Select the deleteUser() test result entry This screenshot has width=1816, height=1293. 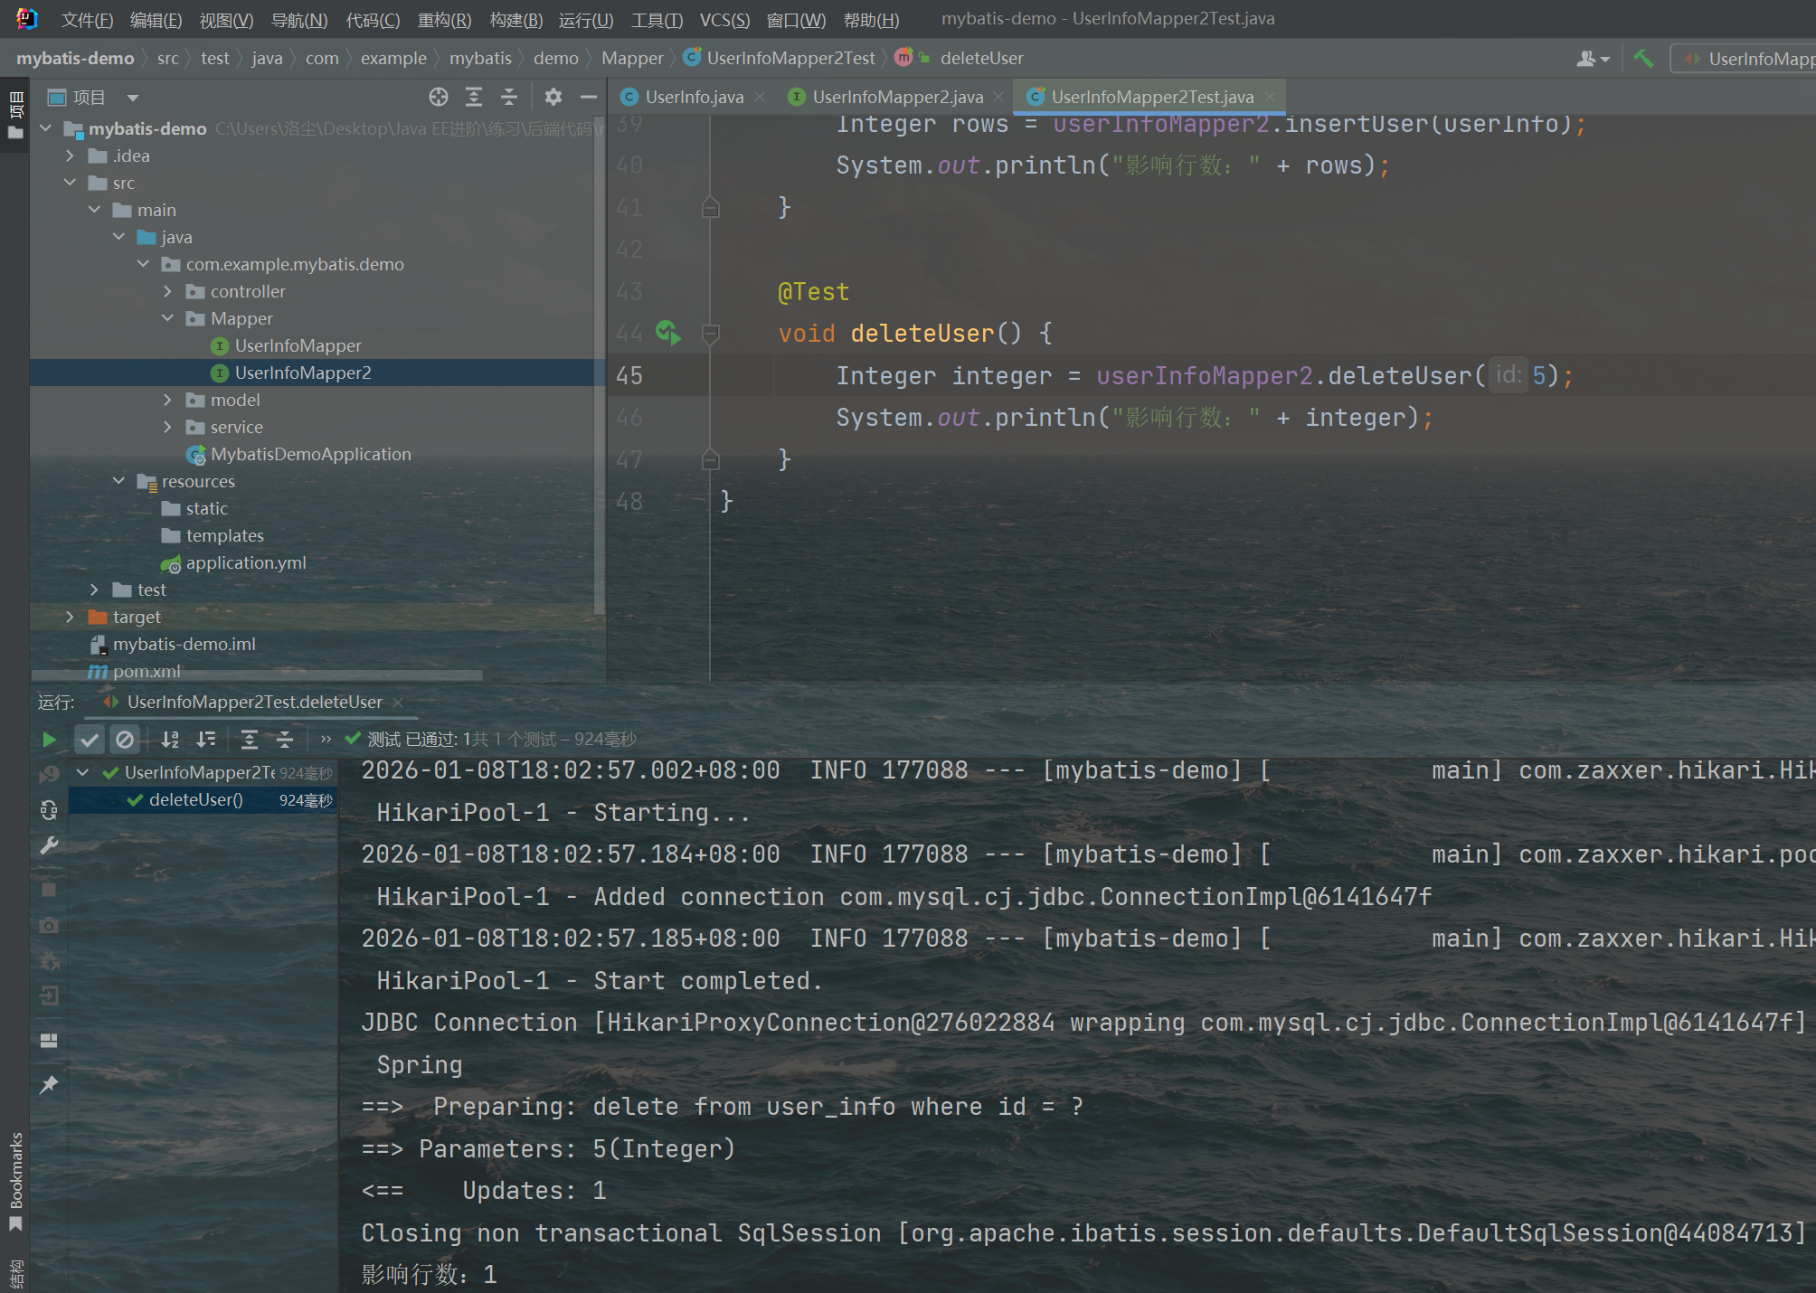click(196, 800)
